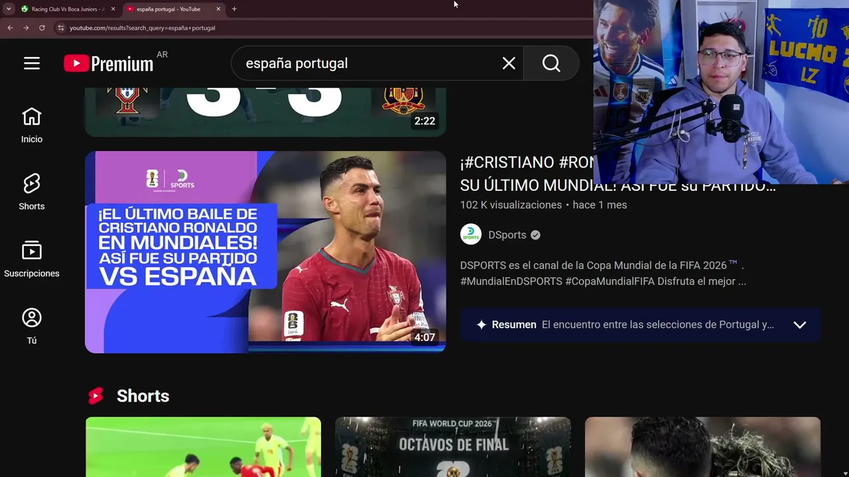Play the 2:22 scoreline video thumbnail
Image resolution: width=849 pixels, height=477 pixels.
tap(265, 112)
